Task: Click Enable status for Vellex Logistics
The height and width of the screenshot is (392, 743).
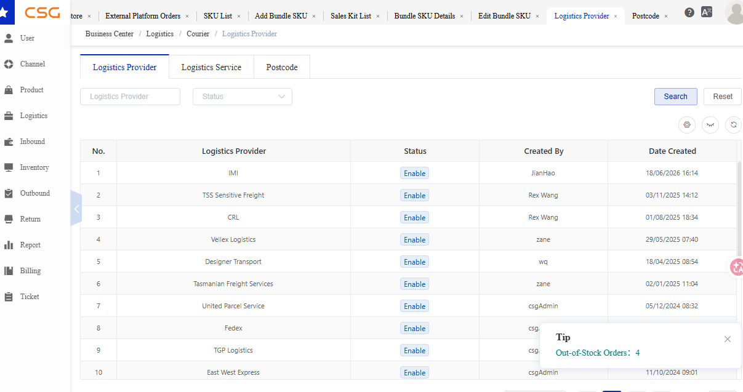Action: (x=414, y=239)
